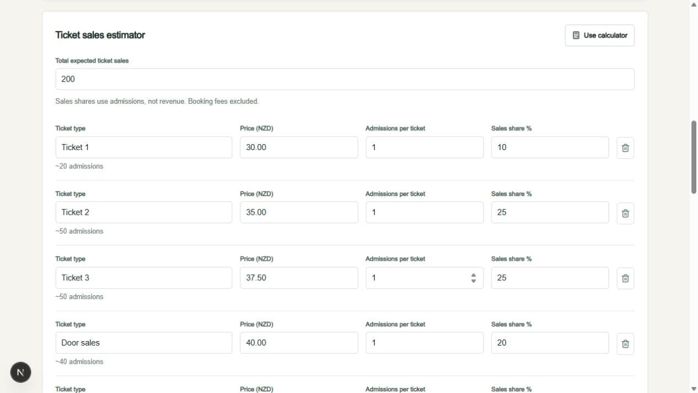The height and width of the screenshot is (393, 698).
Task: Edit the 35.00 price field
Action: coord(299,213)
